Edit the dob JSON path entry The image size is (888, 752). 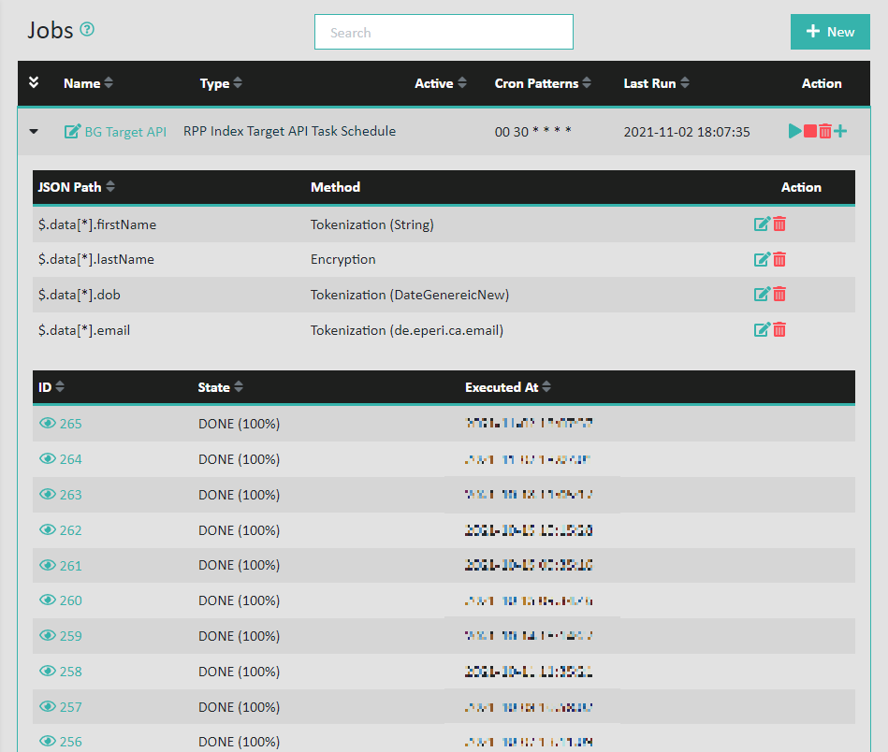pyautogui.click(x=763, y=295)
